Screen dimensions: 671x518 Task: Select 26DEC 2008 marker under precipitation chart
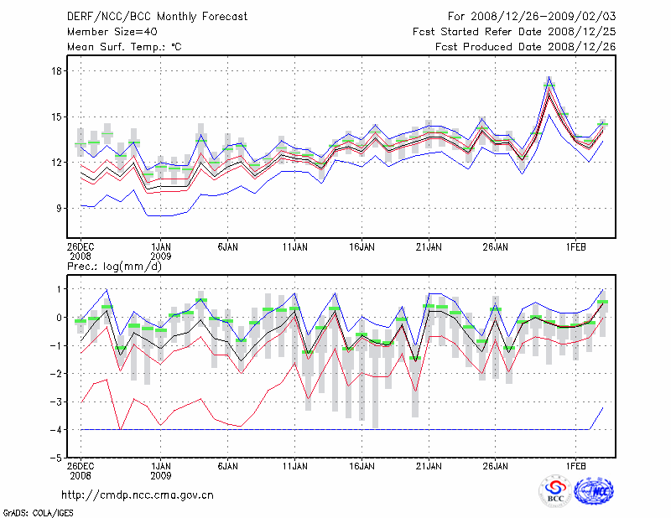click(x=81, y=470)
